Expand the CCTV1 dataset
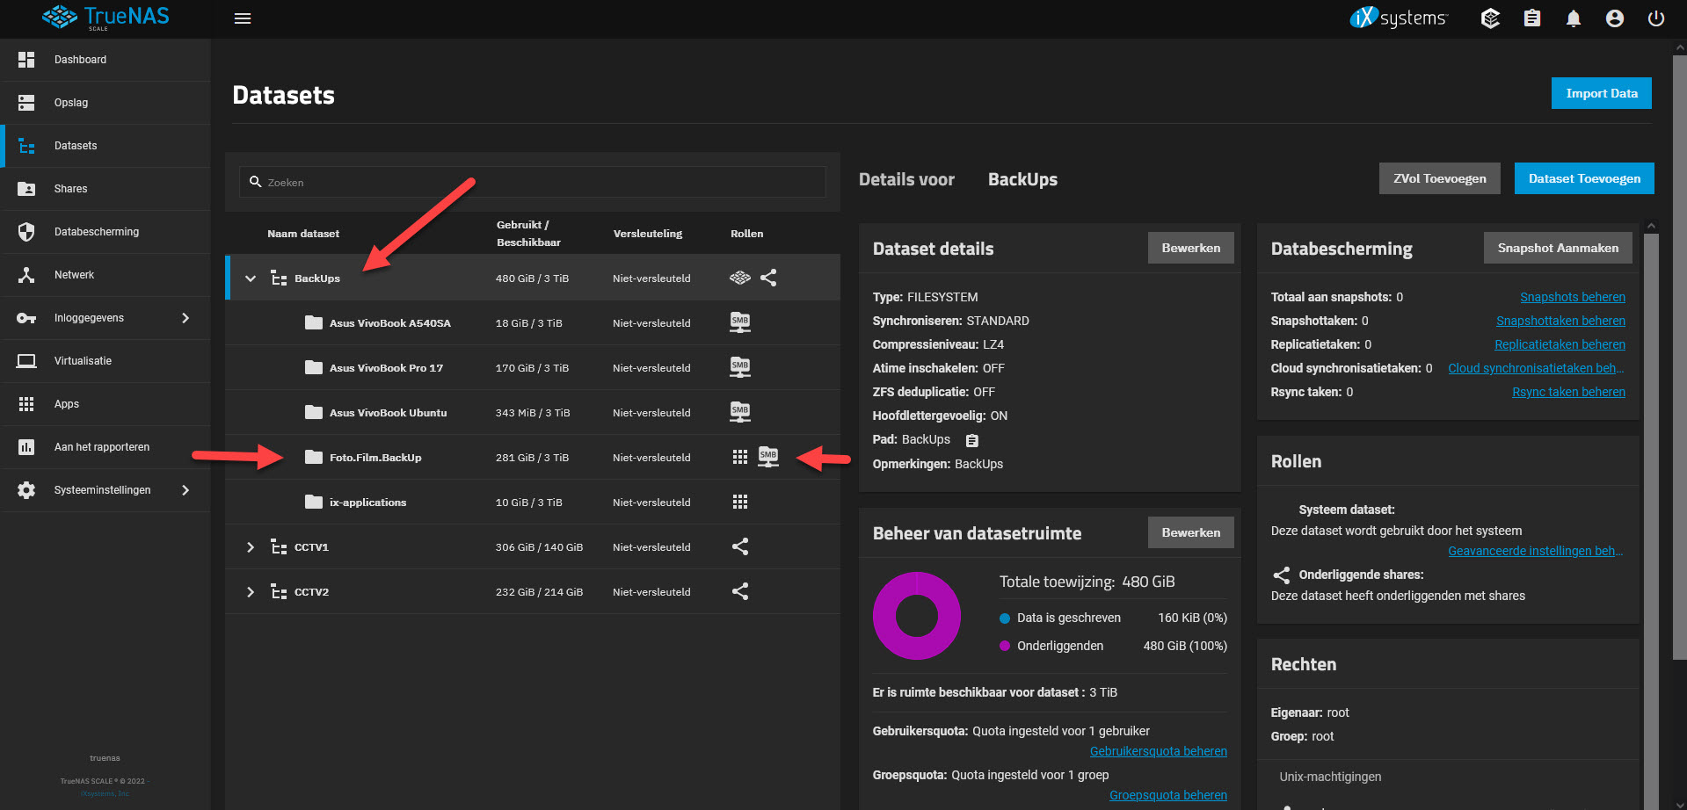This screenshot has width=1687, height=810. [x=251, y=547]
